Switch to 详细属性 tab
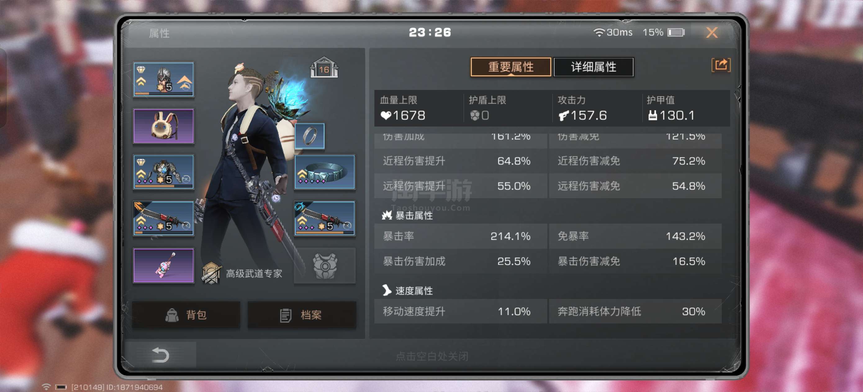 pos(594,67)
